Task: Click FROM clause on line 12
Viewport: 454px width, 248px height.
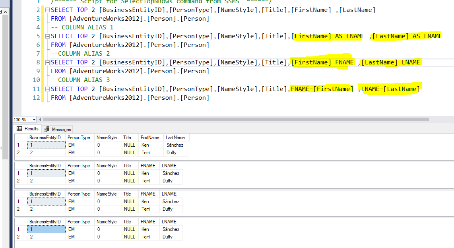Action: 130,98
